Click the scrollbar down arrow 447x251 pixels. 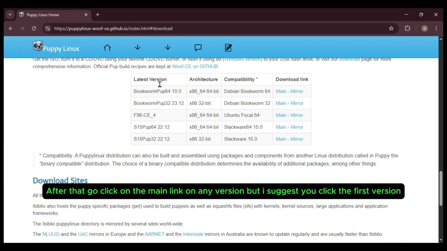(441, 240)
